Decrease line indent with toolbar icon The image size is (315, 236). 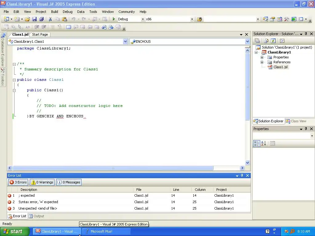[37, 27]
